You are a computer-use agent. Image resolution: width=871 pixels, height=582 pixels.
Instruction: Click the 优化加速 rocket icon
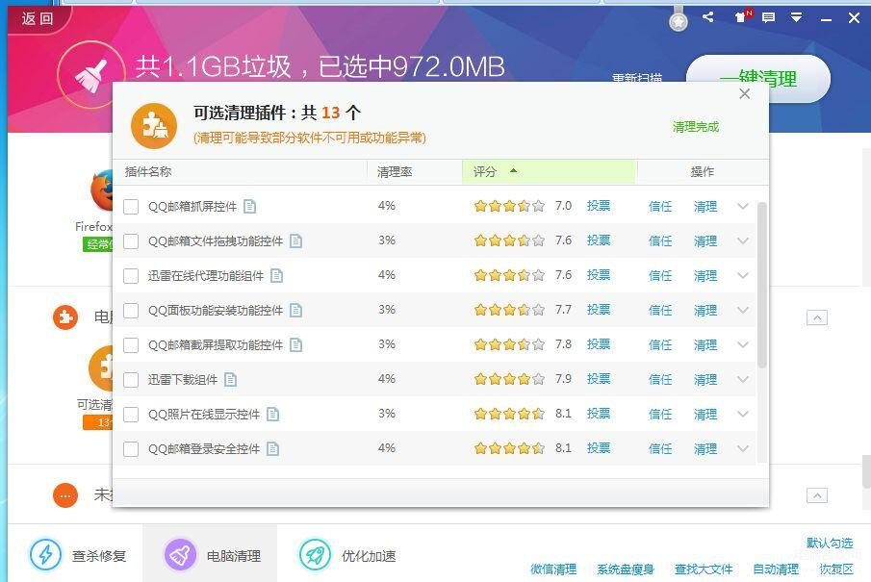(x=315, y=555)
